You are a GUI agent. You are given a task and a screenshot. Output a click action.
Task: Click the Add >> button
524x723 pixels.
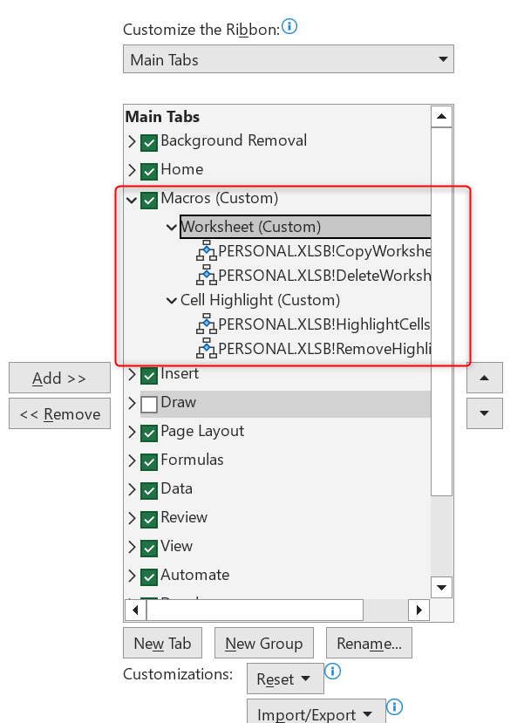(59, 379)
